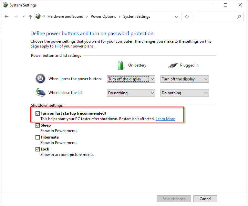Screen dimensions: 248x206
Task: Refresh the System Settings page
Action: tap(187, 16)
